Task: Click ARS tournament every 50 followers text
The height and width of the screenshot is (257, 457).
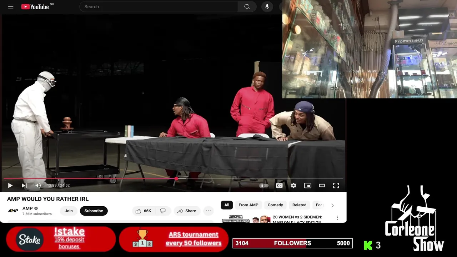Action: click(x=194, y=239)
